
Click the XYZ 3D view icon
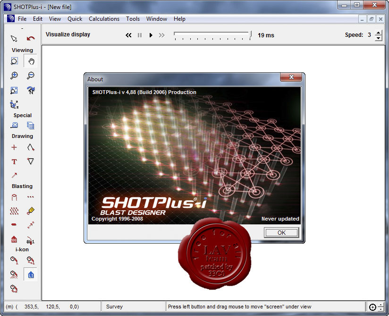(x=14, y=104)
